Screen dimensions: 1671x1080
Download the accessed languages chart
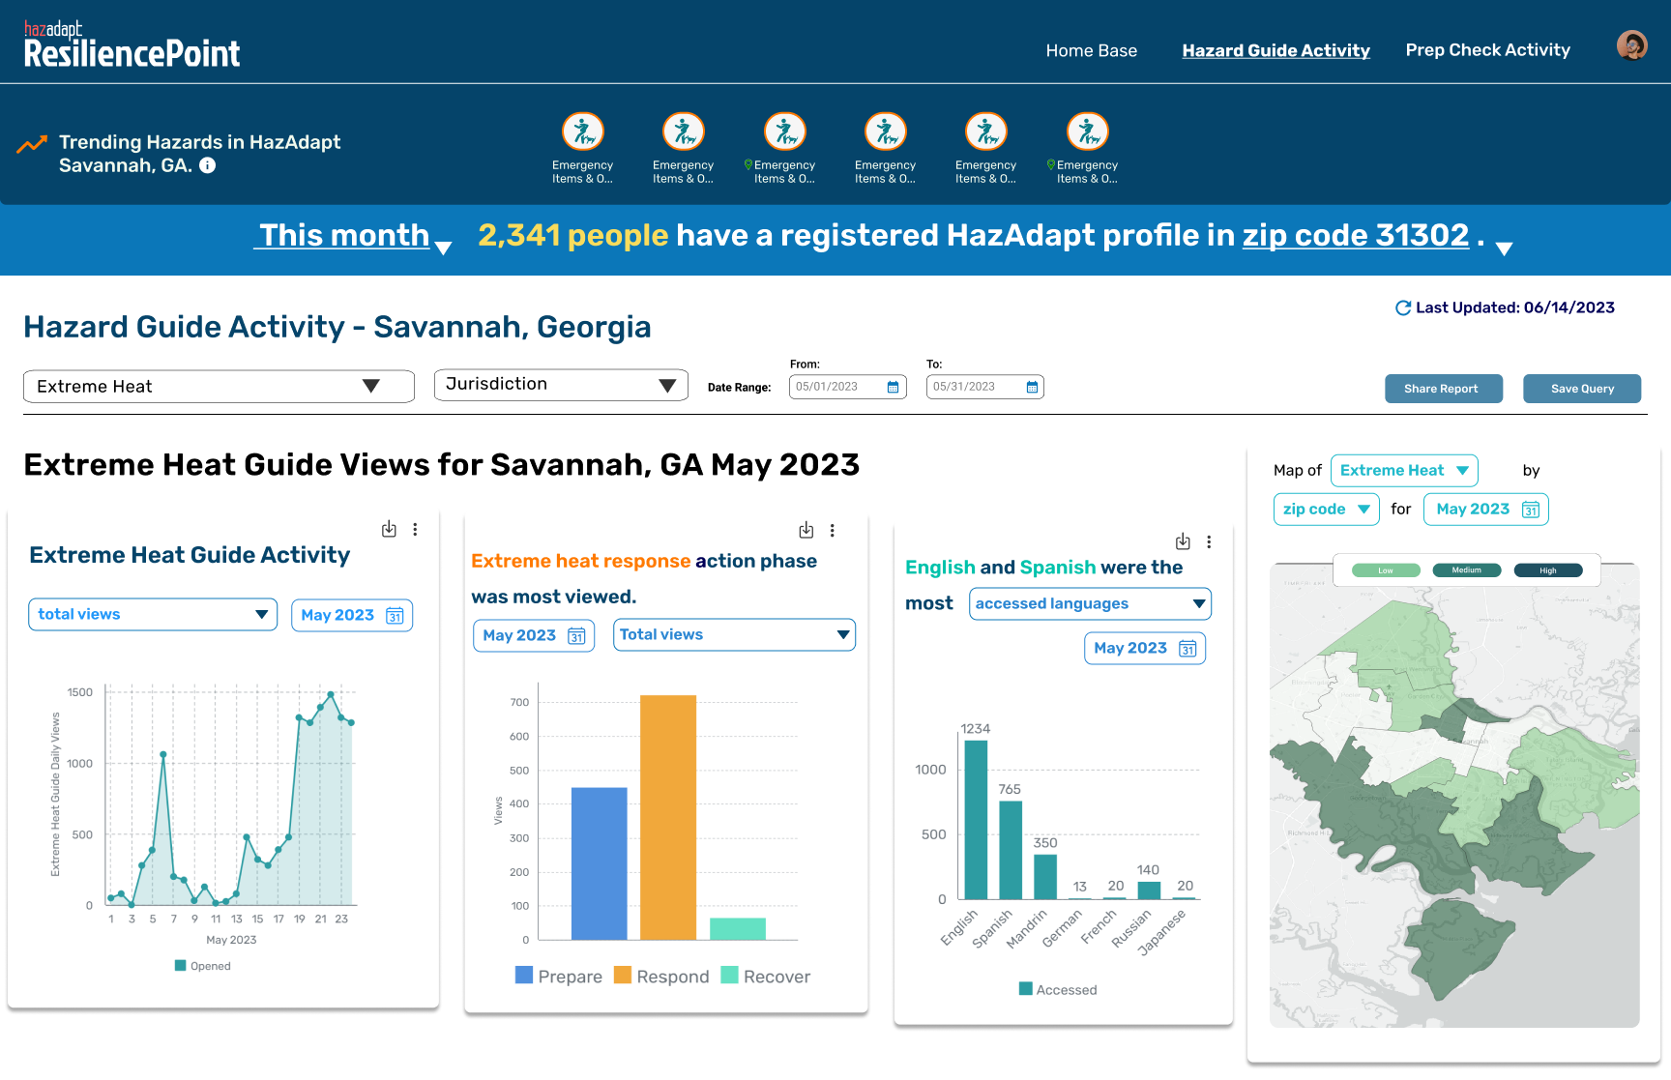click(1183, 541)
